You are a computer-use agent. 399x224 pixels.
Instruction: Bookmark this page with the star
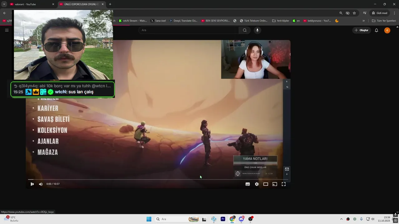click(354, 13)
